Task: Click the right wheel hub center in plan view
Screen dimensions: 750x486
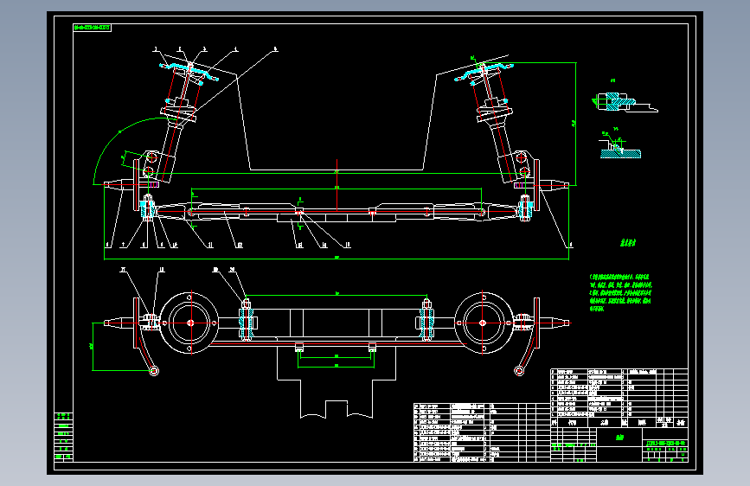Action: 483,323
